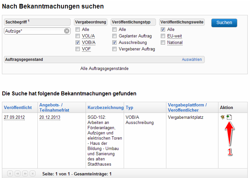Go to first page of results

(x=10, y=174)
